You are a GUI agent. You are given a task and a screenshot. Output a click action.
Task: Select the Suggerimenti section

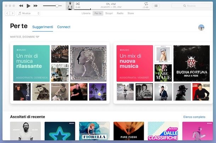(x=42, y=27)
